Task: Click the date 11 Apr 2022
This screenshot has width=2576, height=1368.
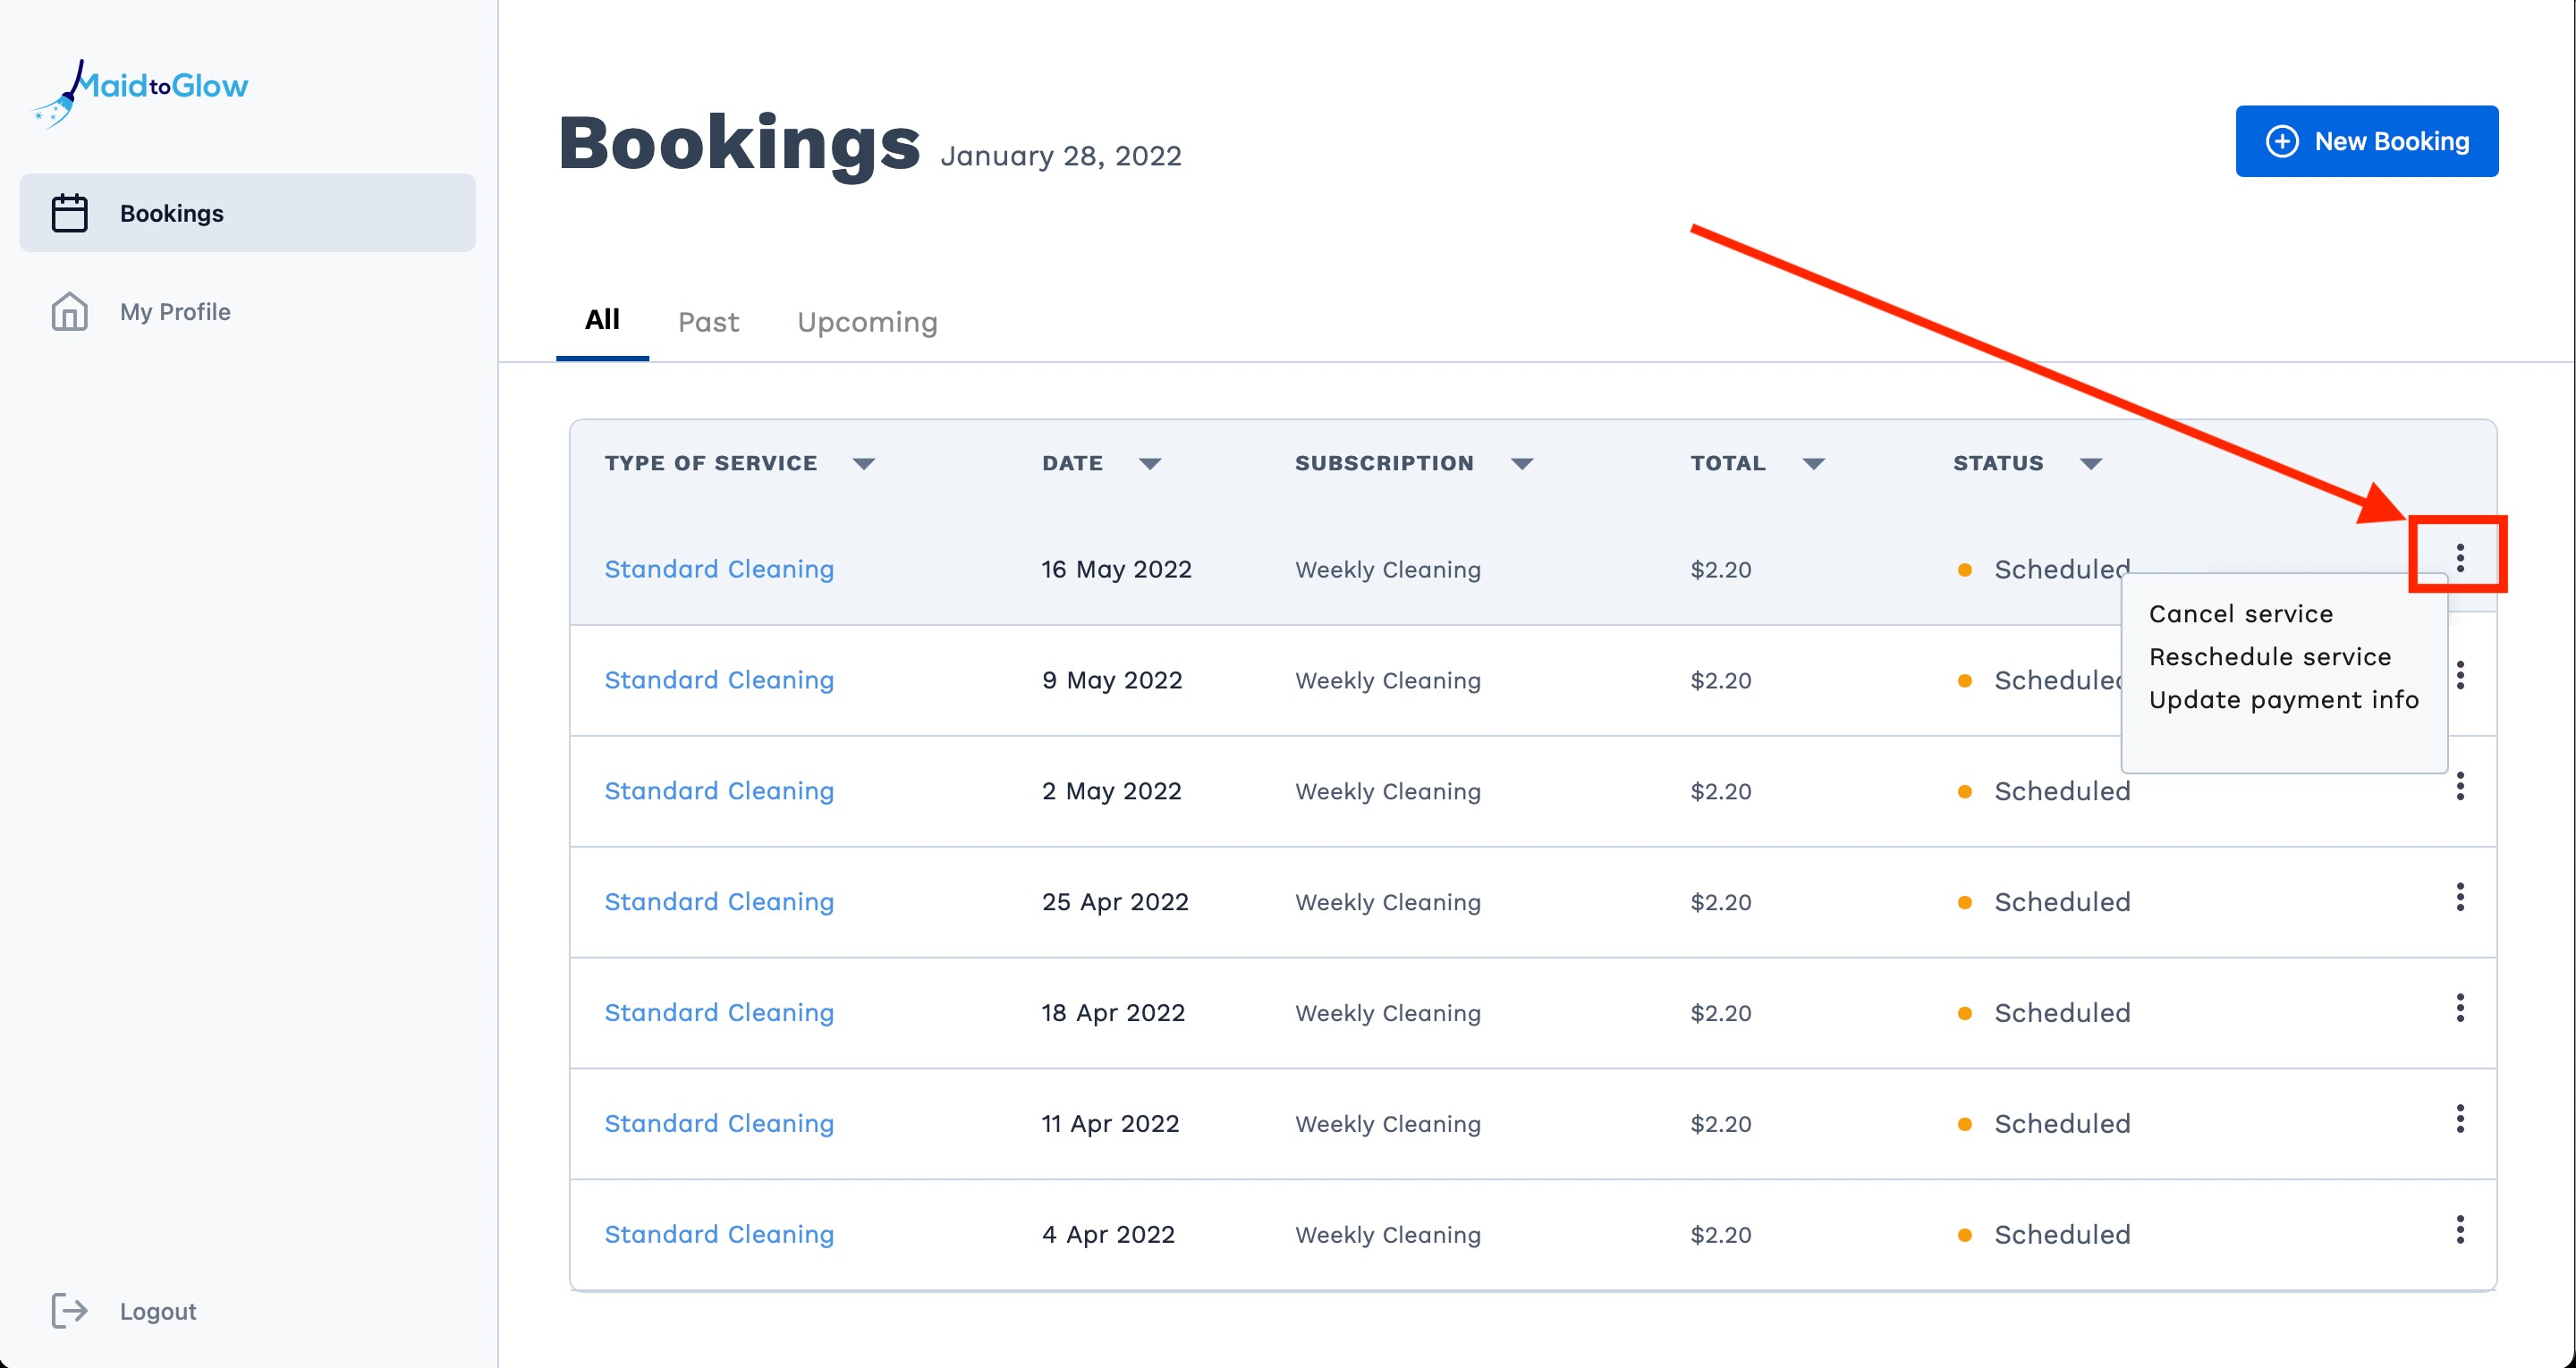Action: point(1110,1124)
